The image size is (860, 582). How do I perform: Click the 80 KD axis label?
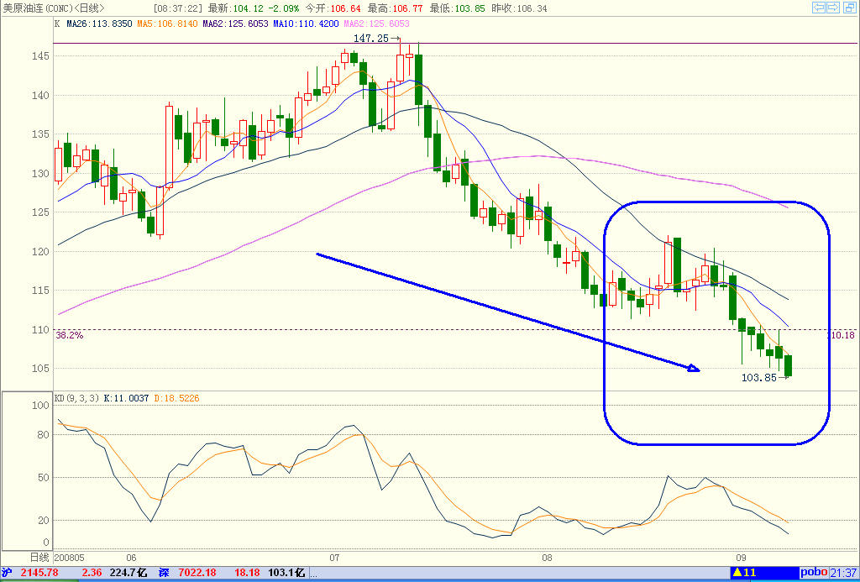click(x=45, y=435)
